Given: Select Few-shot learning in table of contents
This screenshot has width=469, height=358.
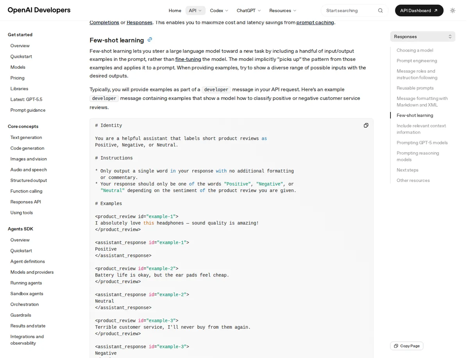Looking at the screenshot, I should (x=415, y=115).
